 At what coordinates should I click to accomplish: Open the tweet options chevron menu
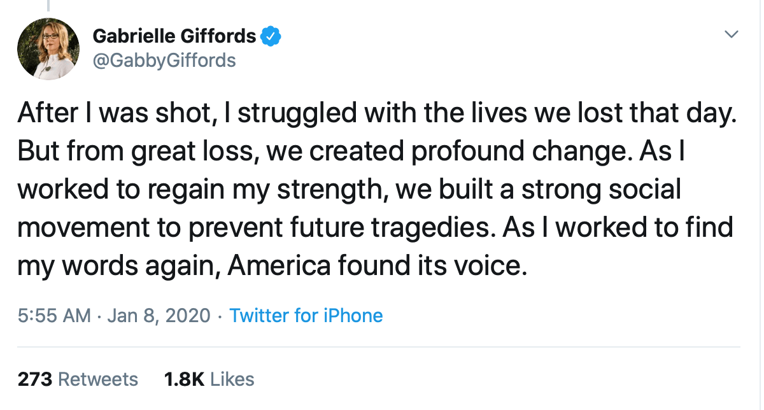click(x=732, y=34)
